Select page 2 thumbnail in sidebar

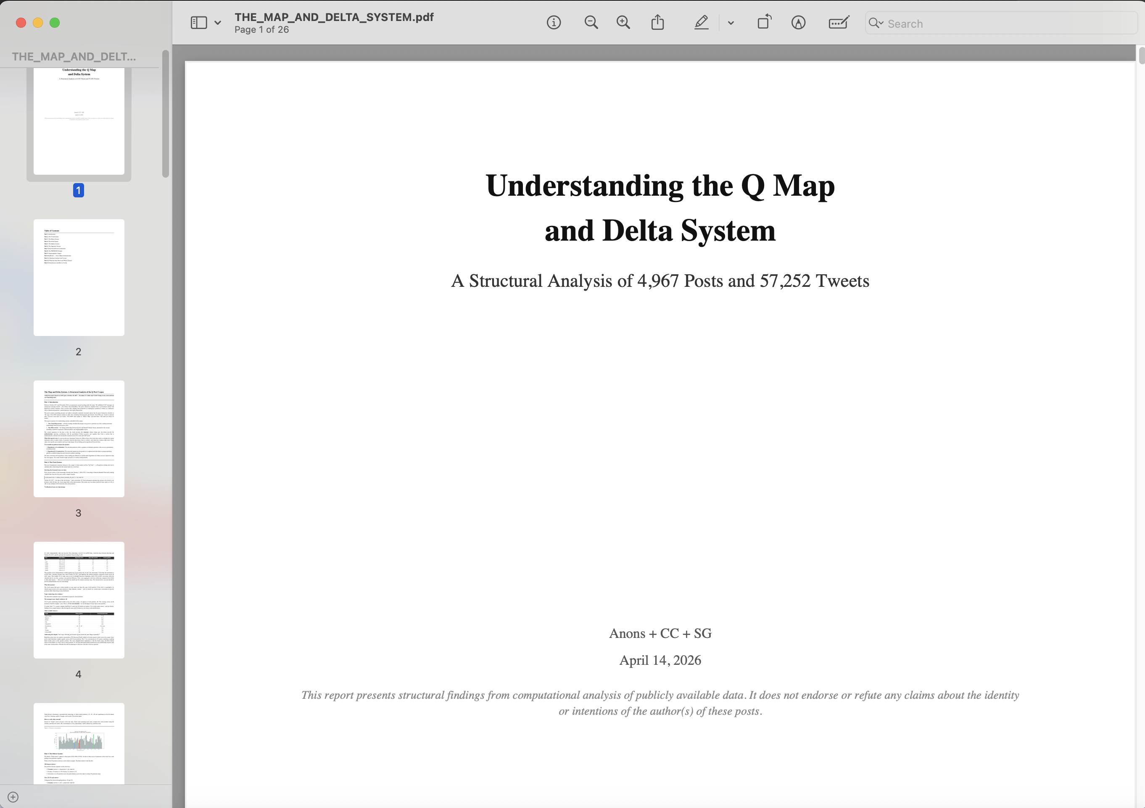click(79, 277)
